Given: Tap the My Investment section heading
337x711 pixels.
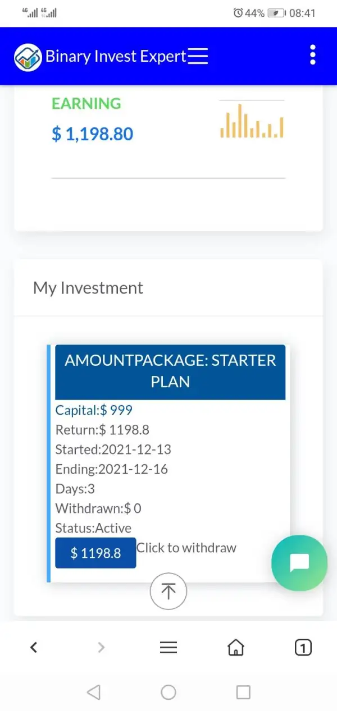Looking at the screenshot, I should click(x=88, y=288).
